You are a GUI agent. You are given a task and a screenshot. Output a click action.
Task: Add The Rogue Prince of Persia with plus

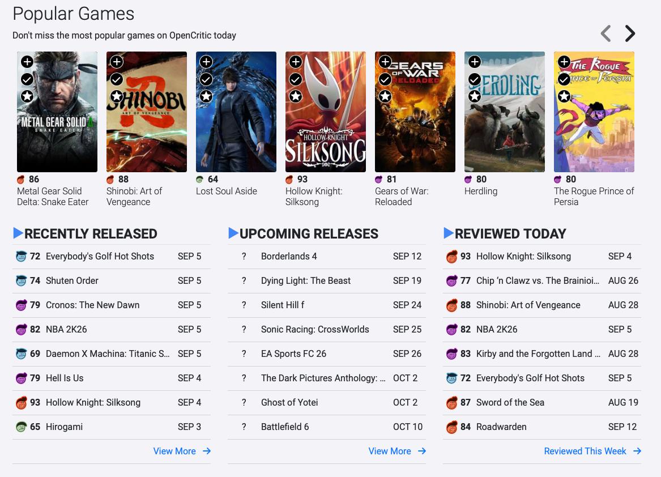pos(564,62)
